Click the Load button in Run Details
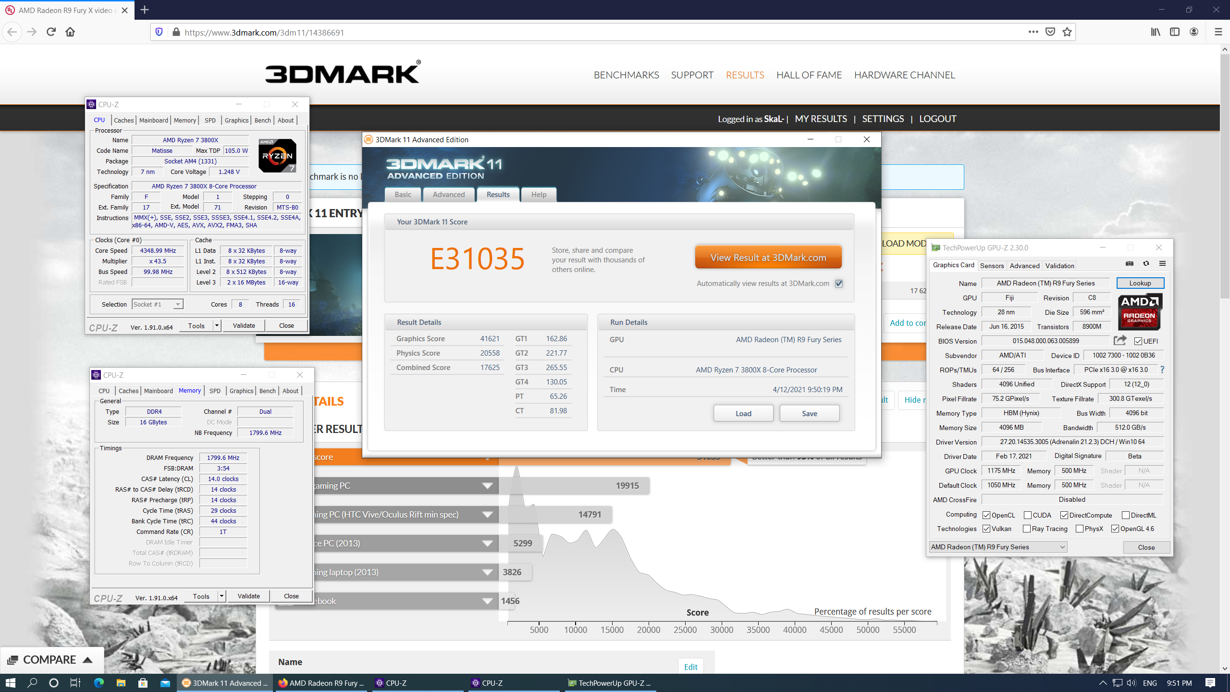The image size is (1230, 692). coord(743,413)
